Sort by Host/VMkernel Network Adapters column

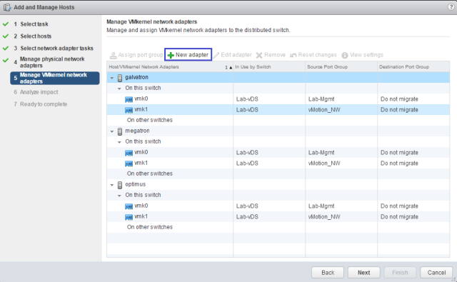pos(170,66)
